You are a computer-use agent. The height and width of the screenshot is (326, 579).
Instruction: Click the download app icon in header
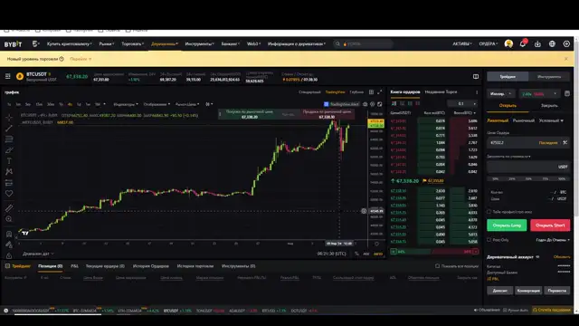[x=537, y=44]
